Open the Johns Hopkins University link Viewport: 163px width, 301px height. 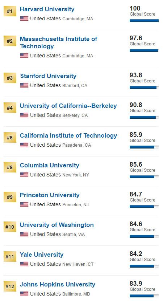58,284
